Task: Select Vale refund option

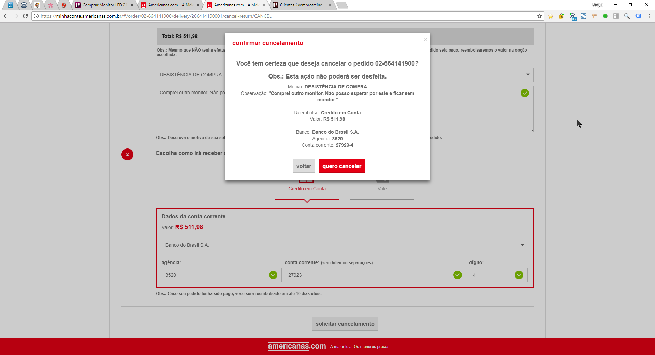Action: point(382,189)
